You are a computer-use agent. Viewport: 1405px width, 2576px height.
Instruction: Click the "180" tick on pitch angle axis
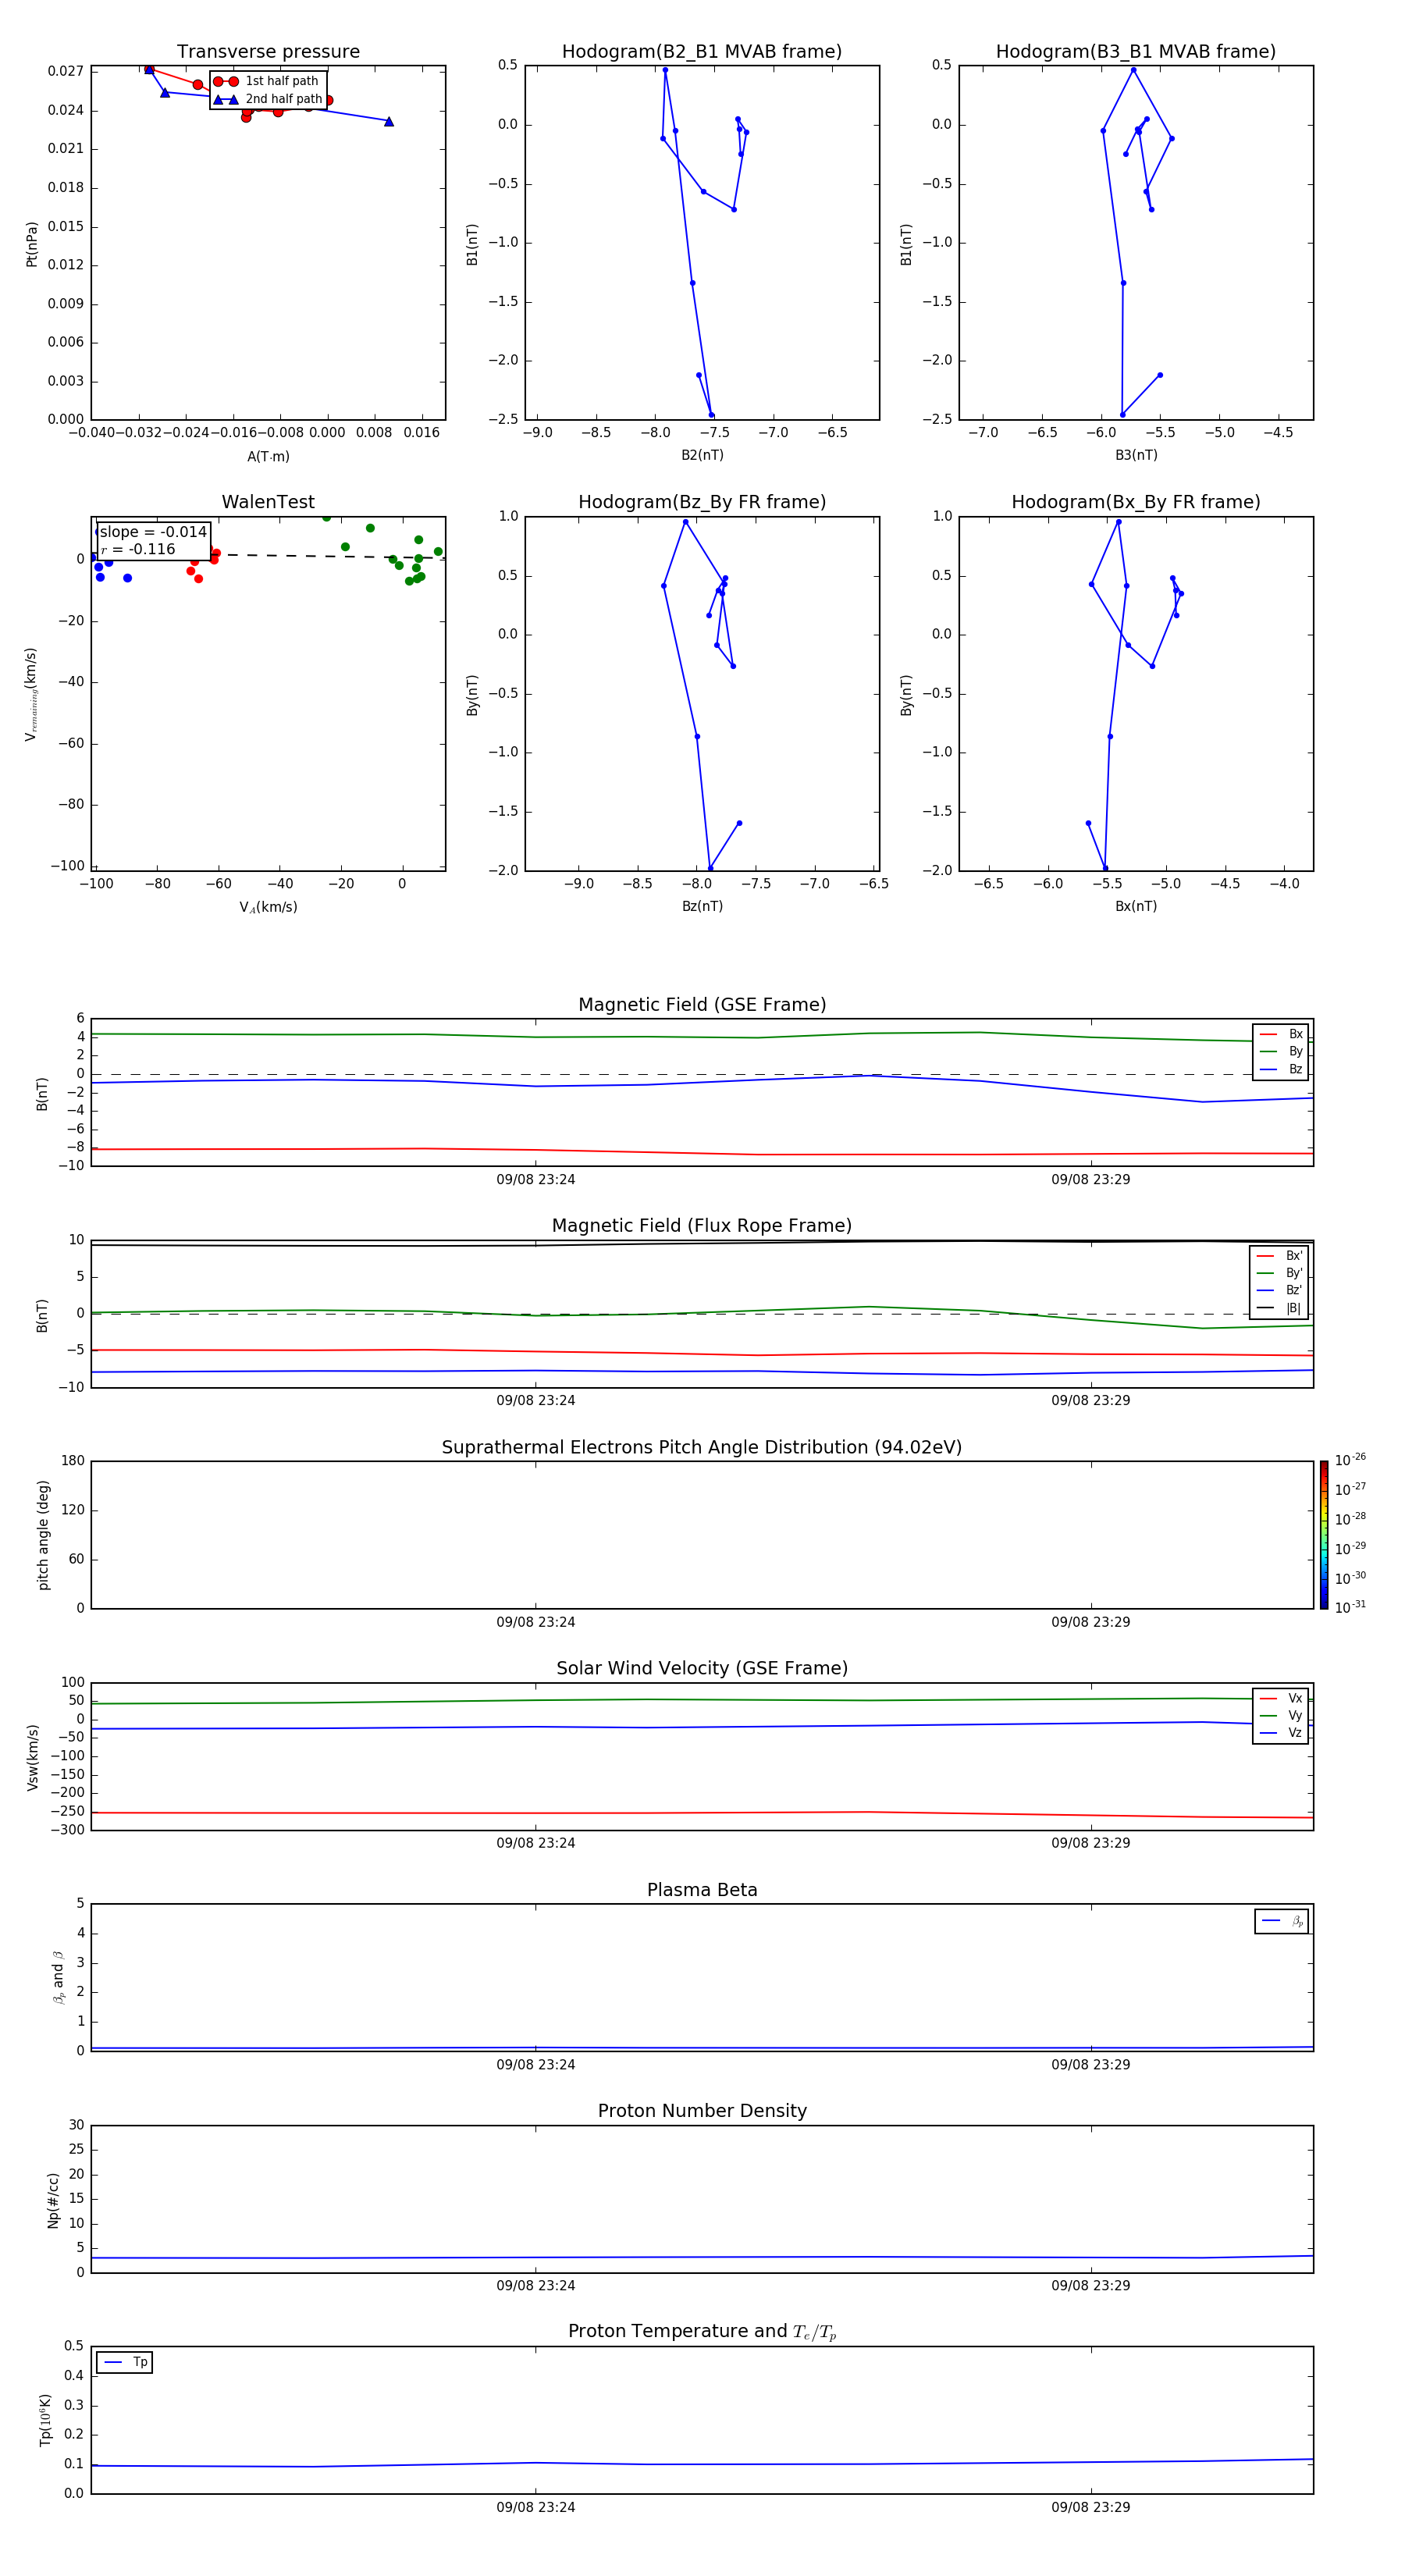click(x=73, y=1461)
